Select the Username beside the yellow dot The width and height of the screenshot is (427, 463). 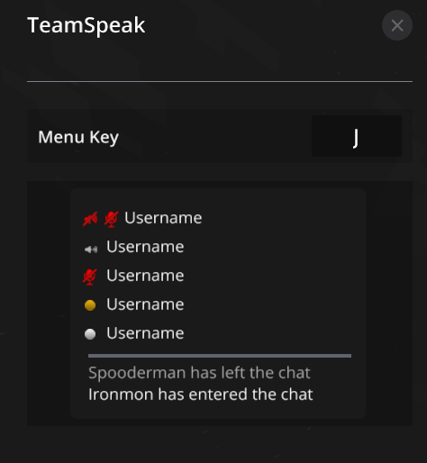(145, 304)
